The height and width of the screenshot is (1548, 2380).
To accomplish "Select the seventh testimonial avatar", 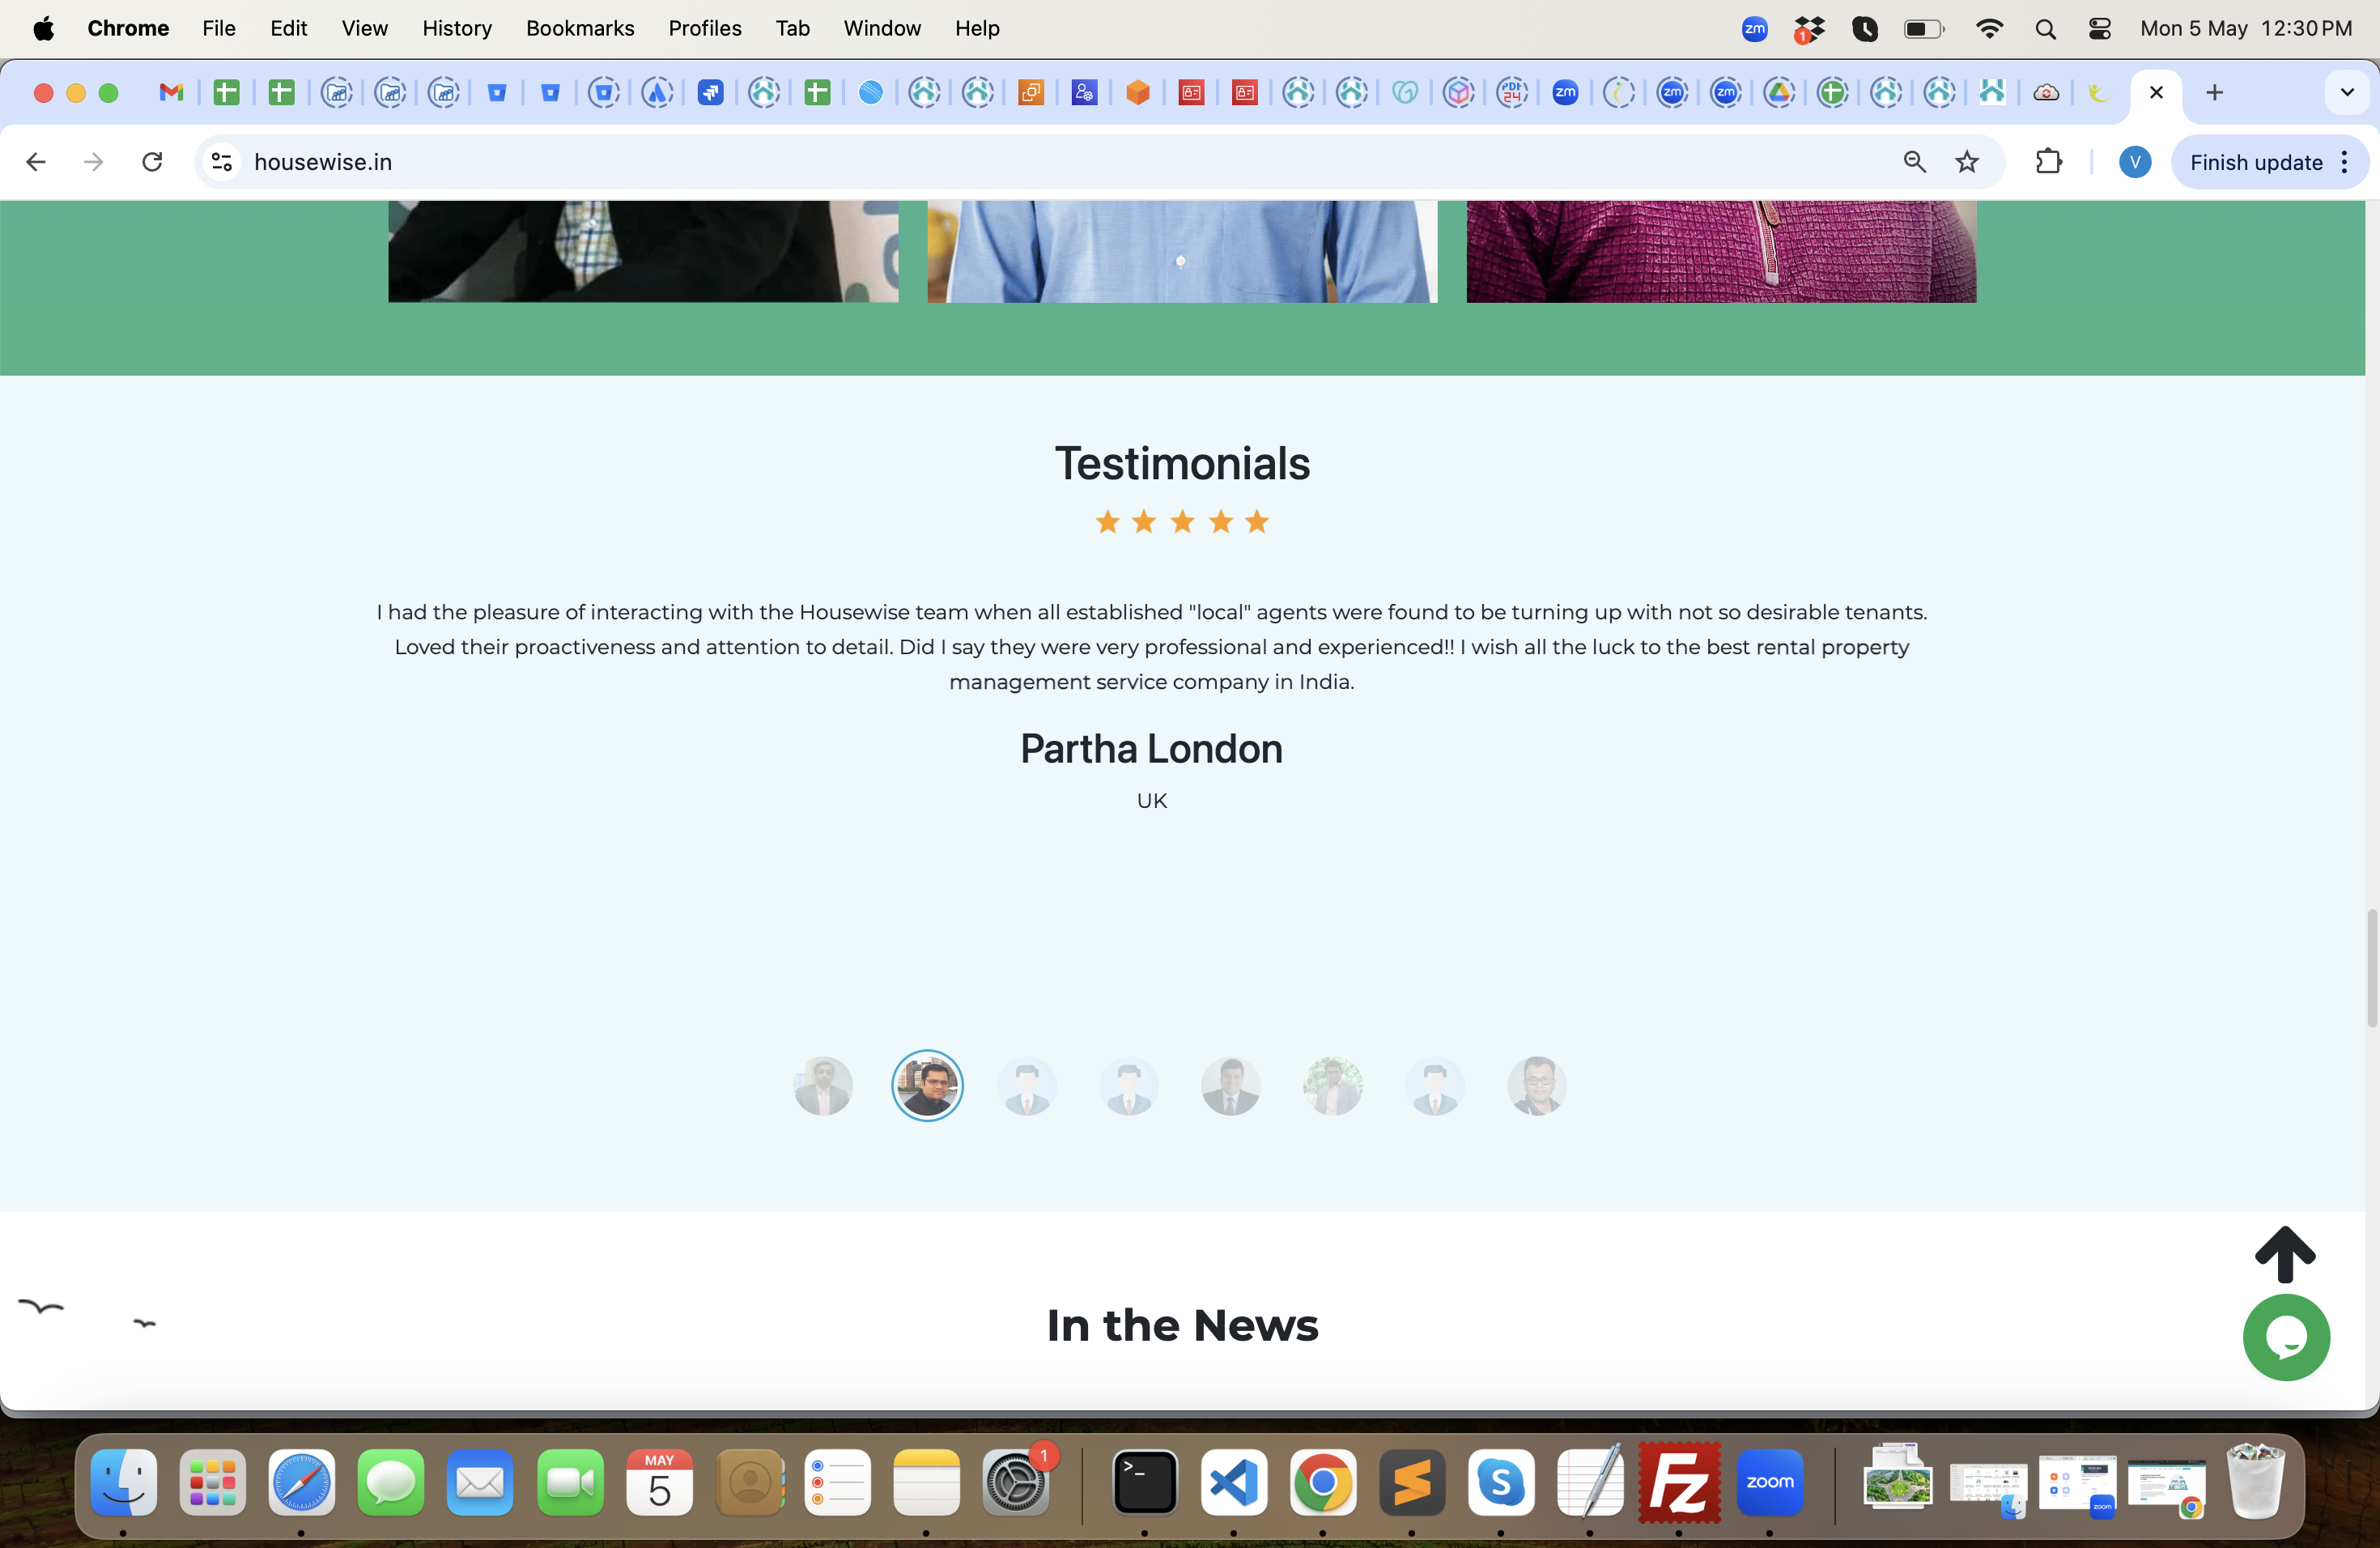I will point(1435,1086).
